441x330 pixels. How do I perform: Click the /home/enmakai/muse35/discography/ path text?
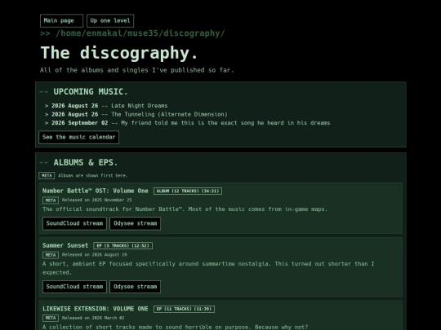(x=140, y=33)
